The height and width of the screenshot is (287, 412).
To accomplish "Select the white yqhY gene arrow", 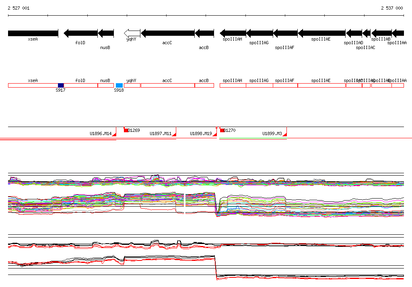I will pos(132,33).
